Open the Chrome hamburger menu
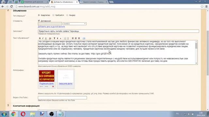The image size is (209, 117). 206,6
